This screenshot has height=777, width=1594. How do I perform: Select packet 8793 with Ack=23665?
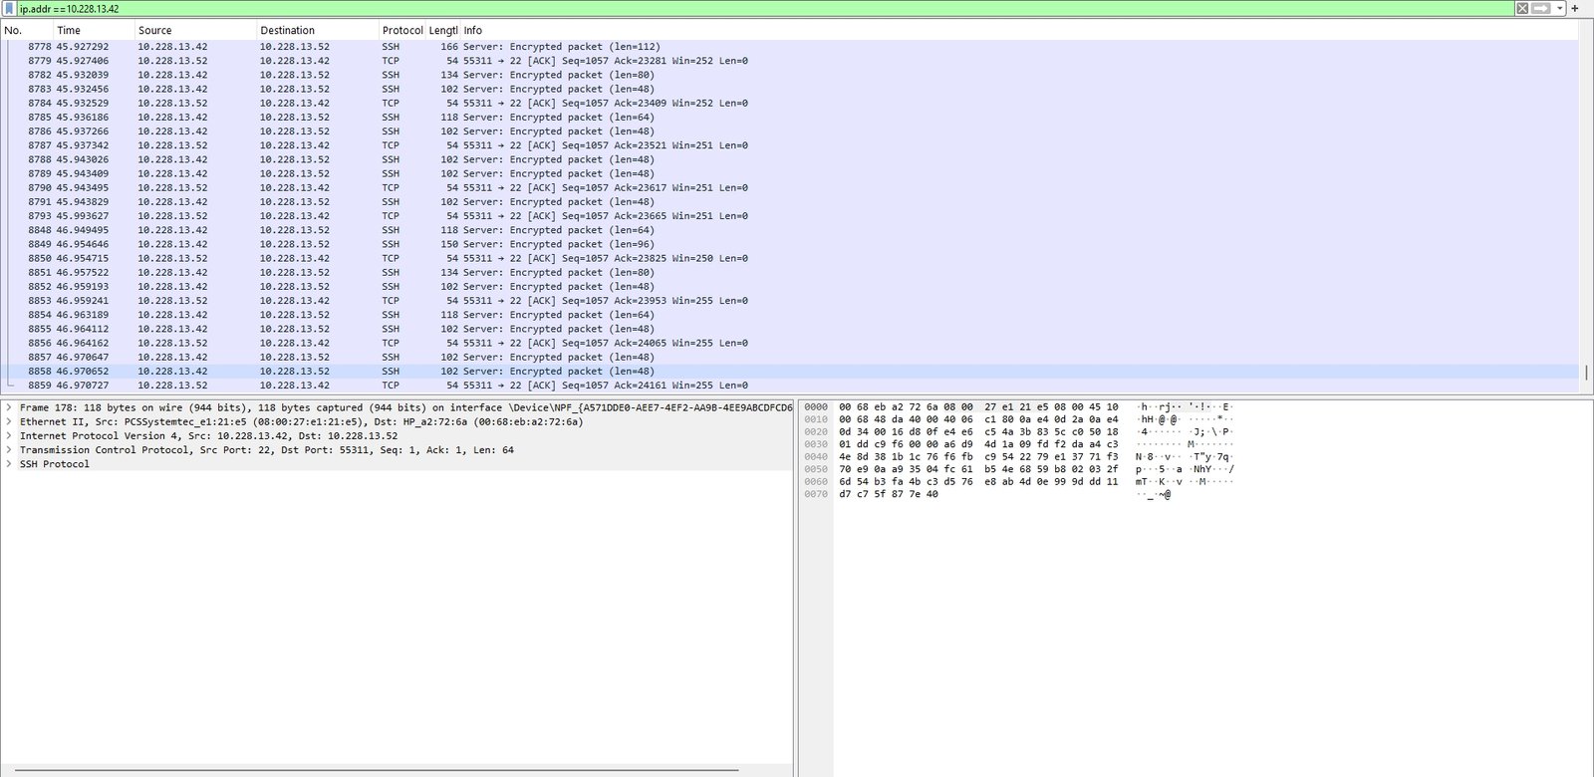point(790,215)
